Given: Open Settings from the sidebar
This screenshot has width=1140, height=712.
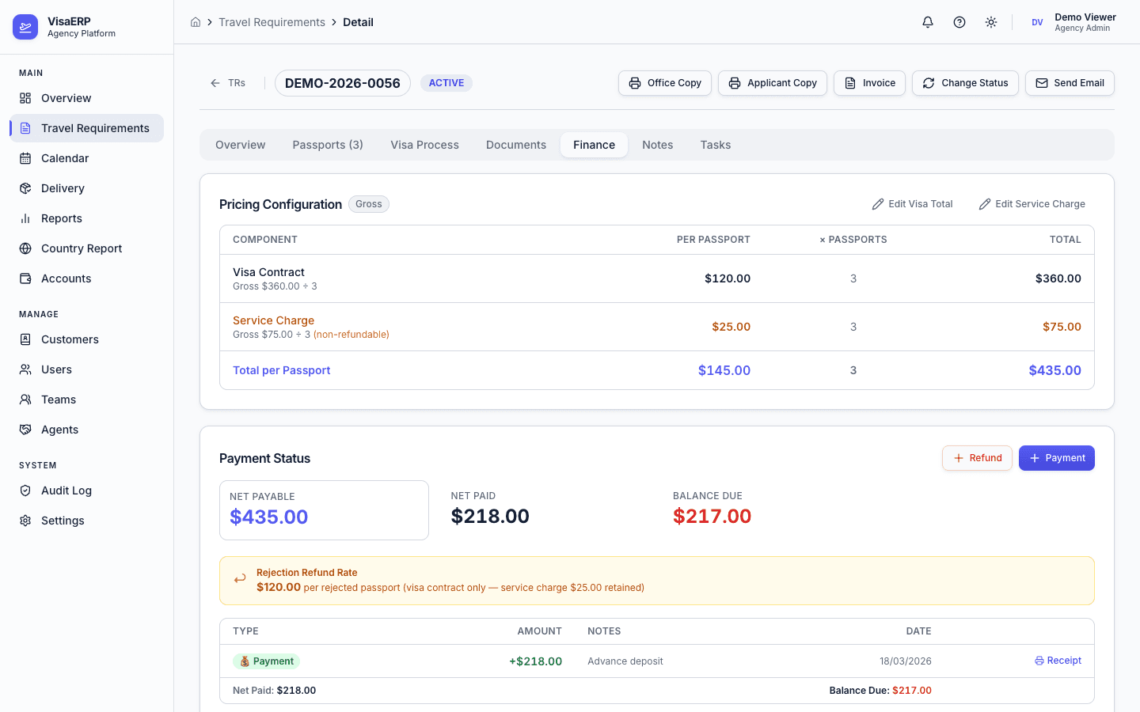Looking at the screenshot, I should (x=63, y=521).
